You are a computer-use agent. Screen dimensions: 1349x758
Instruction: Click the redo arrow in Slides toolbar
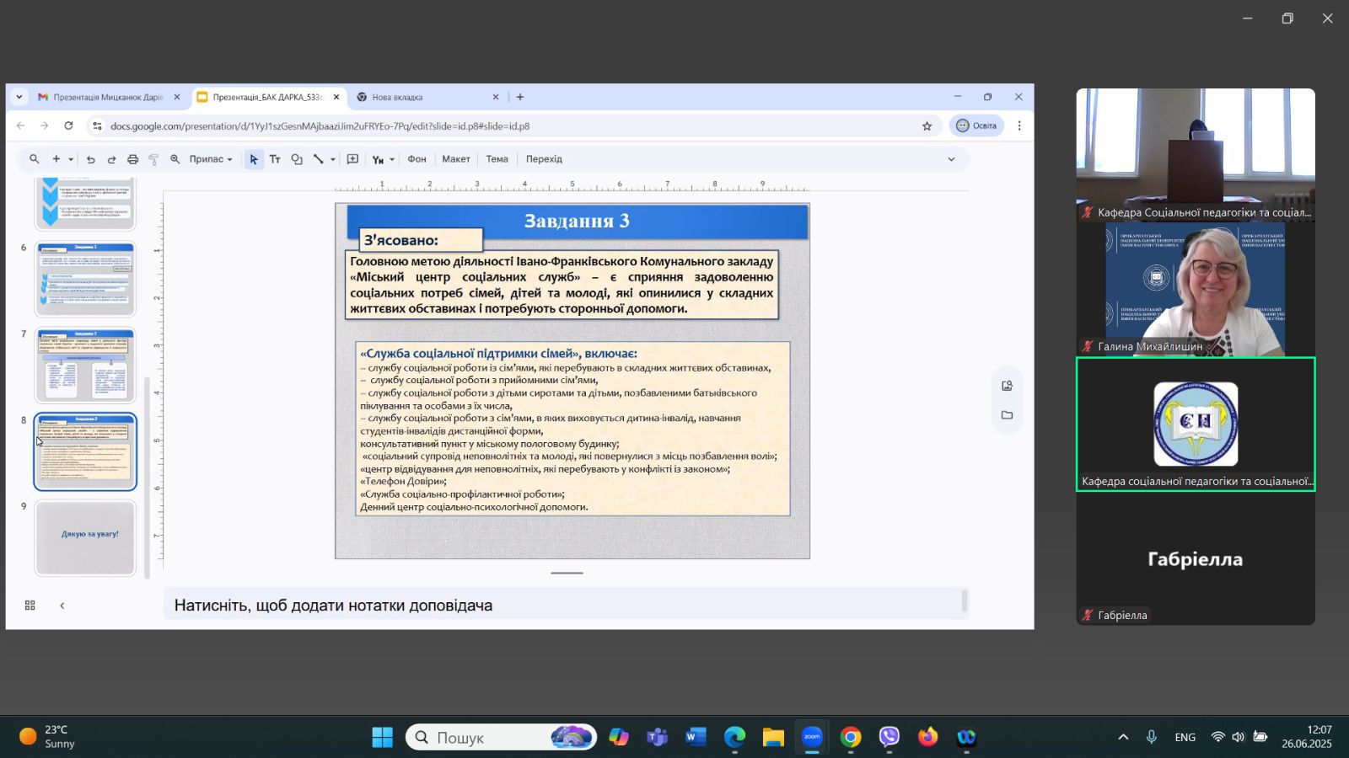point(111,159)
